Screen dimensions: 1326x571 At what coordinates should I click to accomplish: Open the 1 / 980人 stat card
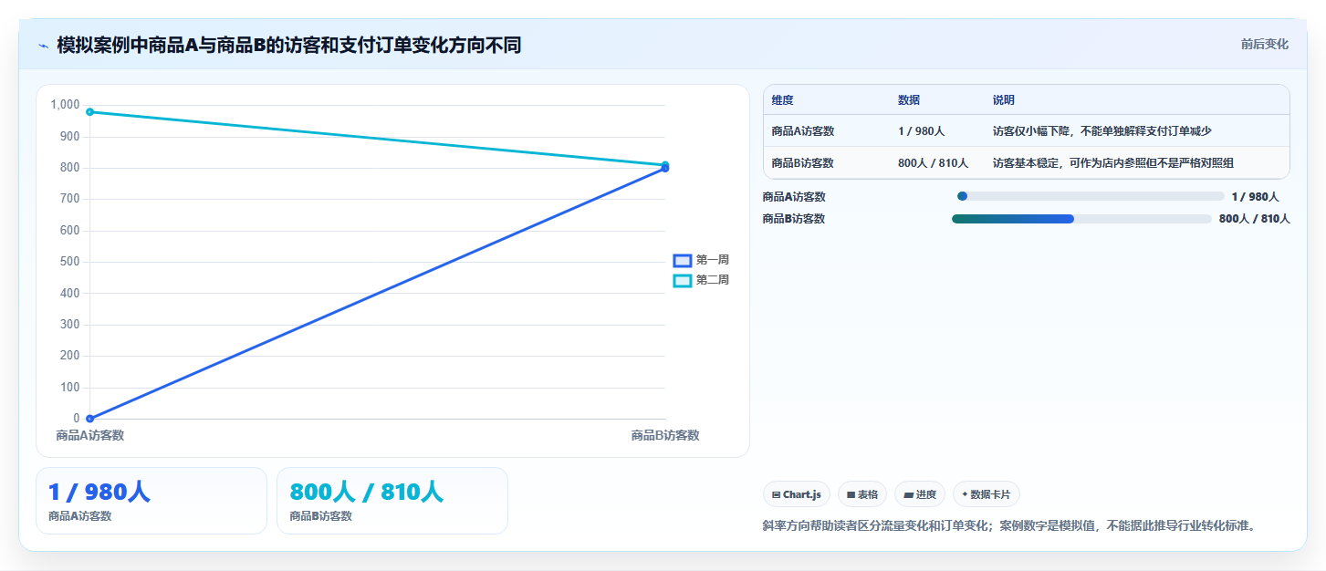(x=151, y=501)
